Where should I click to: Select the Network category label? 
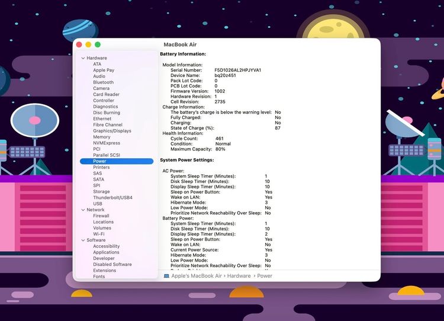pyautogui.click(x=95, y=210)
